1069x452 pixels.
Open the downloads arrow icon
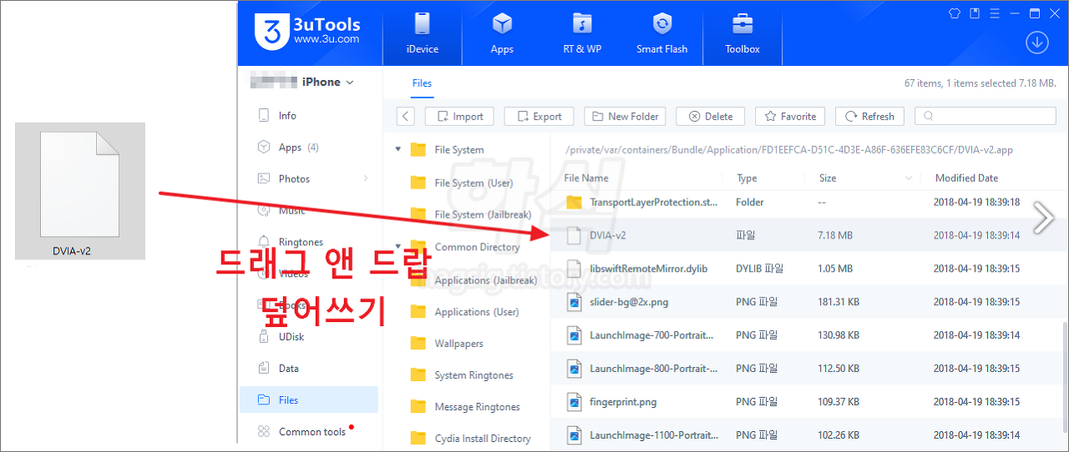[1036, 43]
